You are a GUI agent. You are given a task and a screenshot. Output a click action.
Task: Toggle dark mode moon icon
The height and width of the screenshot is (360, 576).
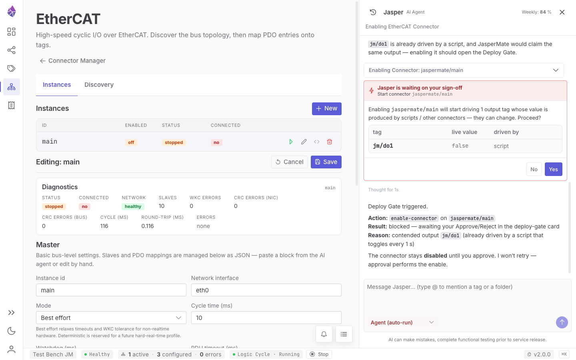tap(12, 331)
